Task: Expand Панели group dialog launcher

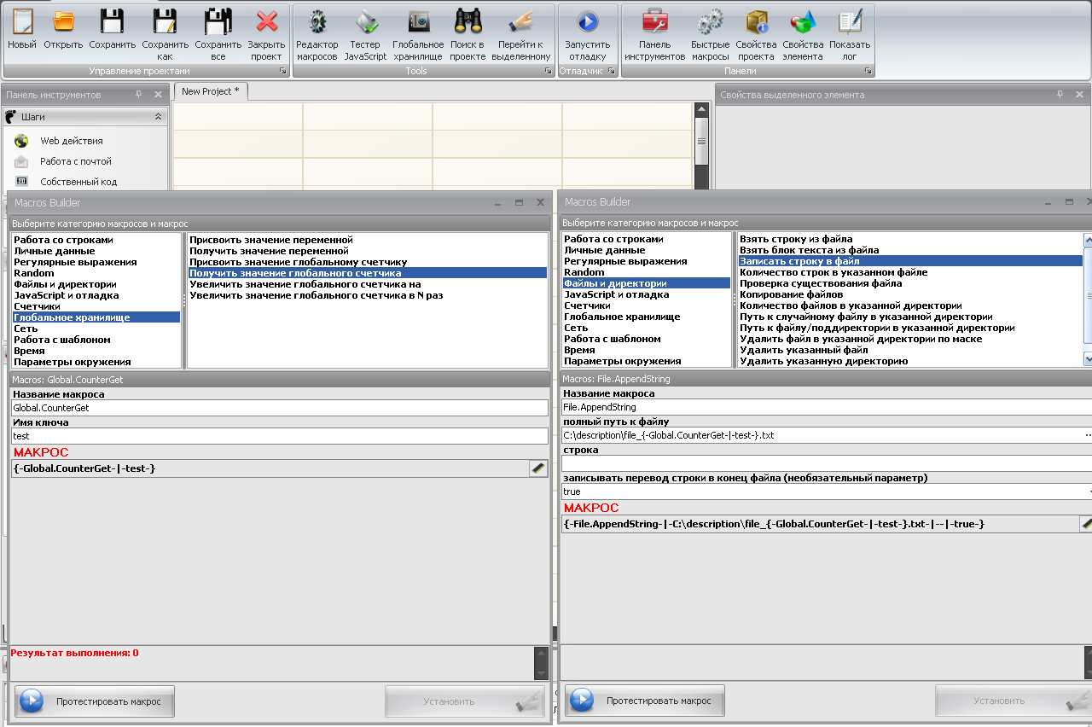Action: point(868,72)
